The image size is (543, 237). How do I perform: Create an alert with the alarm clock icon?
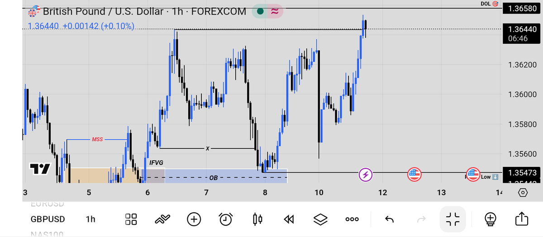click(x=226, y=219)
